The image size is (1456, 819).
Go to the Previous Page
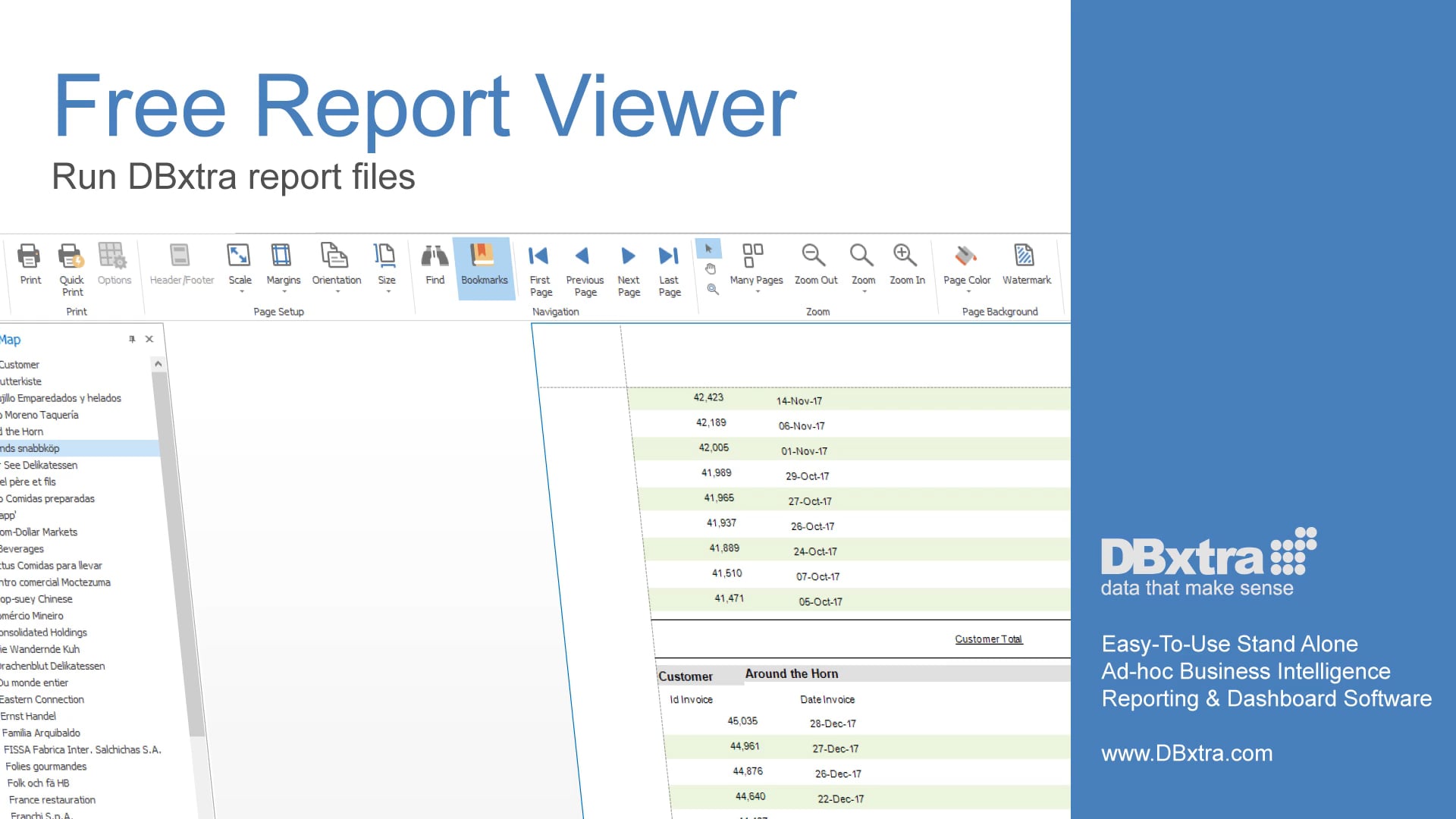(x=585, y=270)
